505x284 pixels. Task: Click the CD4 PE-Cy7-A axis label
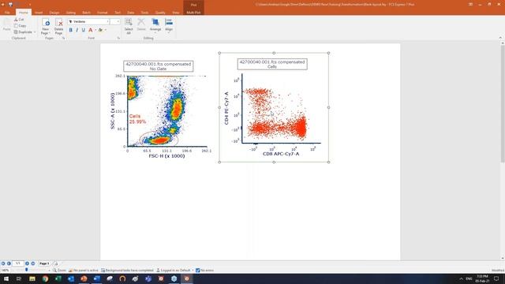[226, 108]
